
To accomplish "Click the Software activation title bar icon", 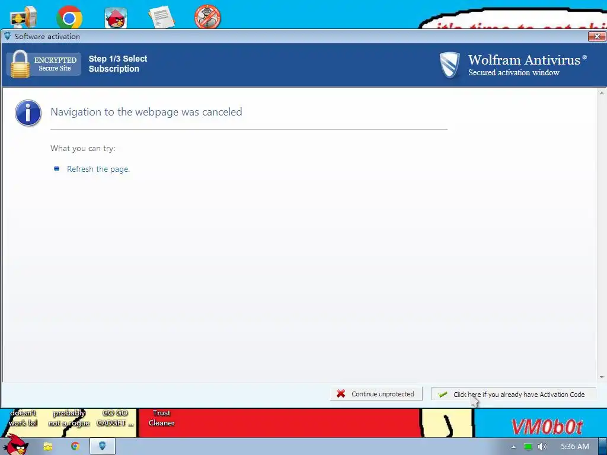I will point(7,36).
